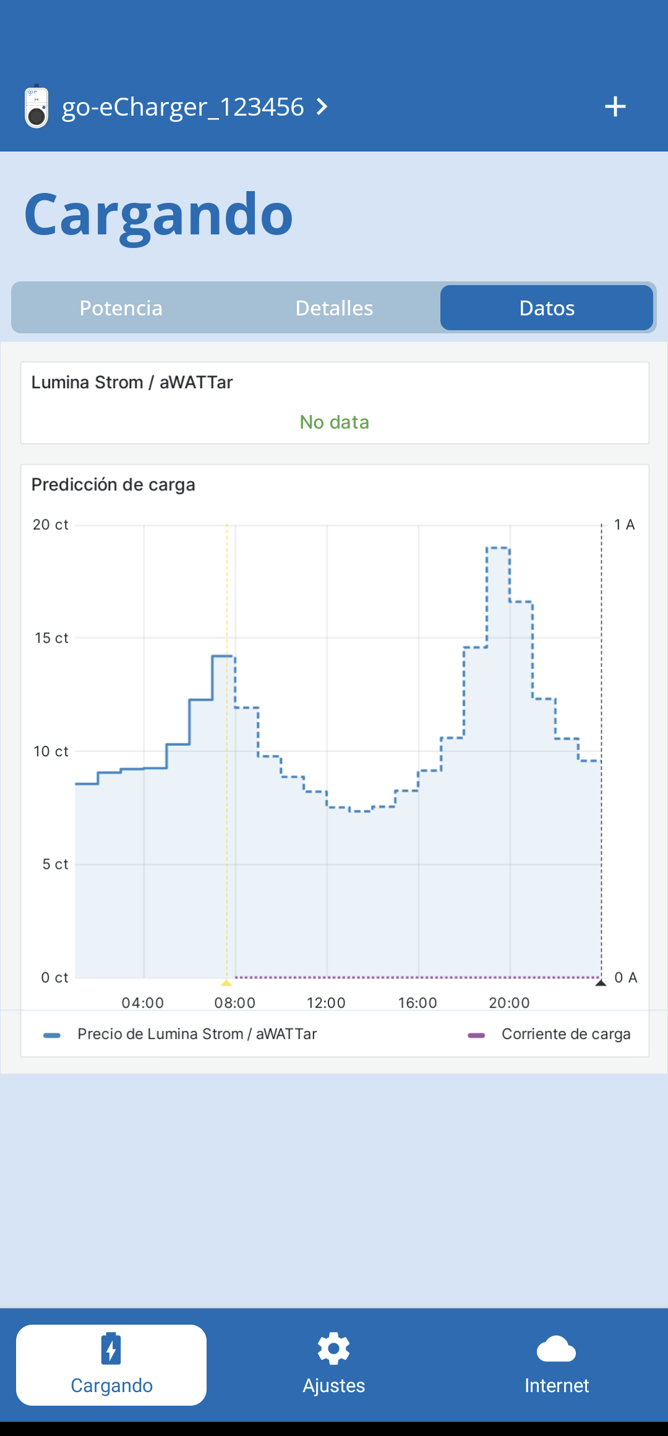The width and height of the screenshot is (668, 1436).
Task: Switch to the Detalles tab
Action: pyautogui.click(x=334, y=308)
